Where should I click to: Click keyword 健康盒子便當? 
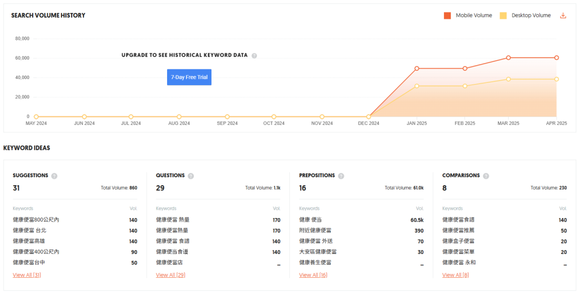(459, 241)
